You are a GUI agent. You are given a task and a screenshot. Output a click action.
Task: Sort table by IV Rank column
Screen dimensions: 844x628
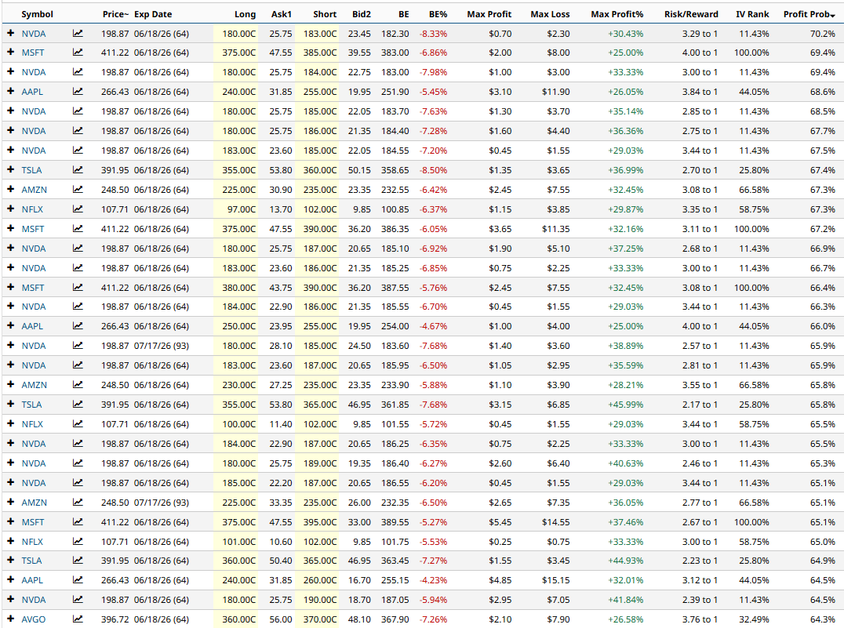(753, 14)
